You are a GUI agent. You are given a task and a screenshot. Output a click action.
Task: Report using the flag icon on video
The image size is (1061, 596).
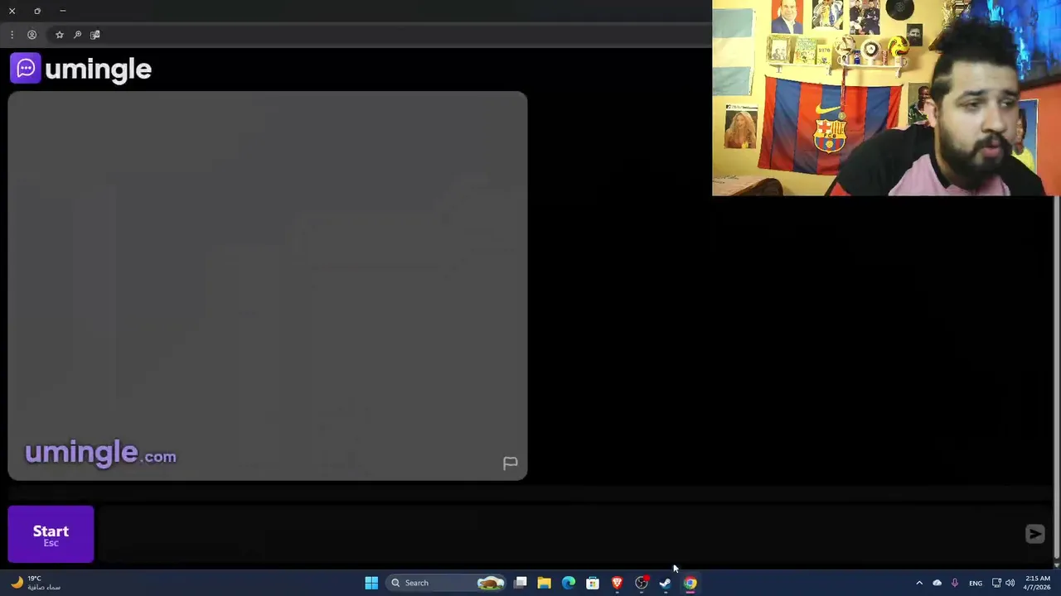tap(510, 464)
